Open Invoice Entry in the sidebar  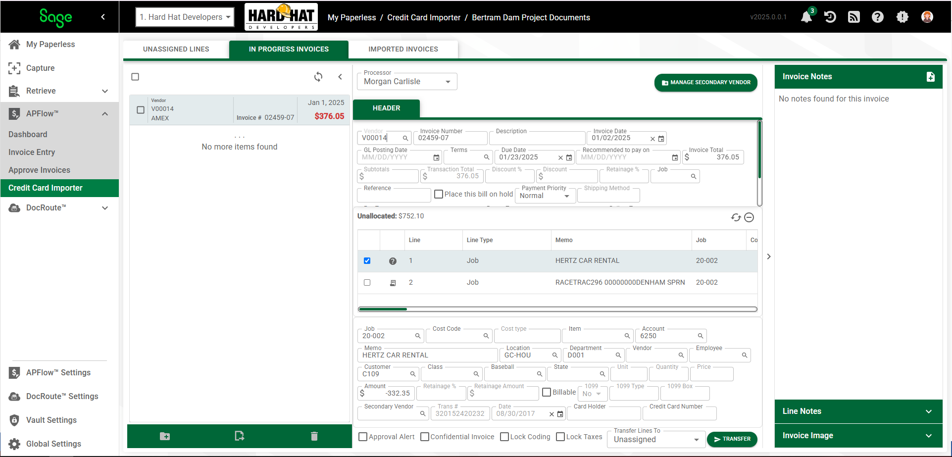click(32, 152)
